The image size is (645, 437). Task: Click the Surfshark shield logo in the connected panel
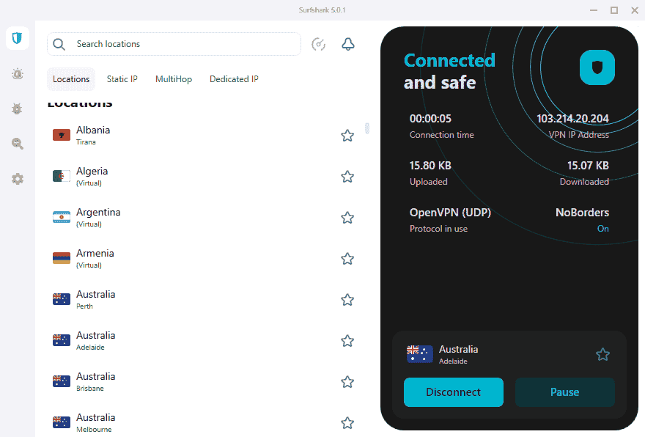coord(597,67)
